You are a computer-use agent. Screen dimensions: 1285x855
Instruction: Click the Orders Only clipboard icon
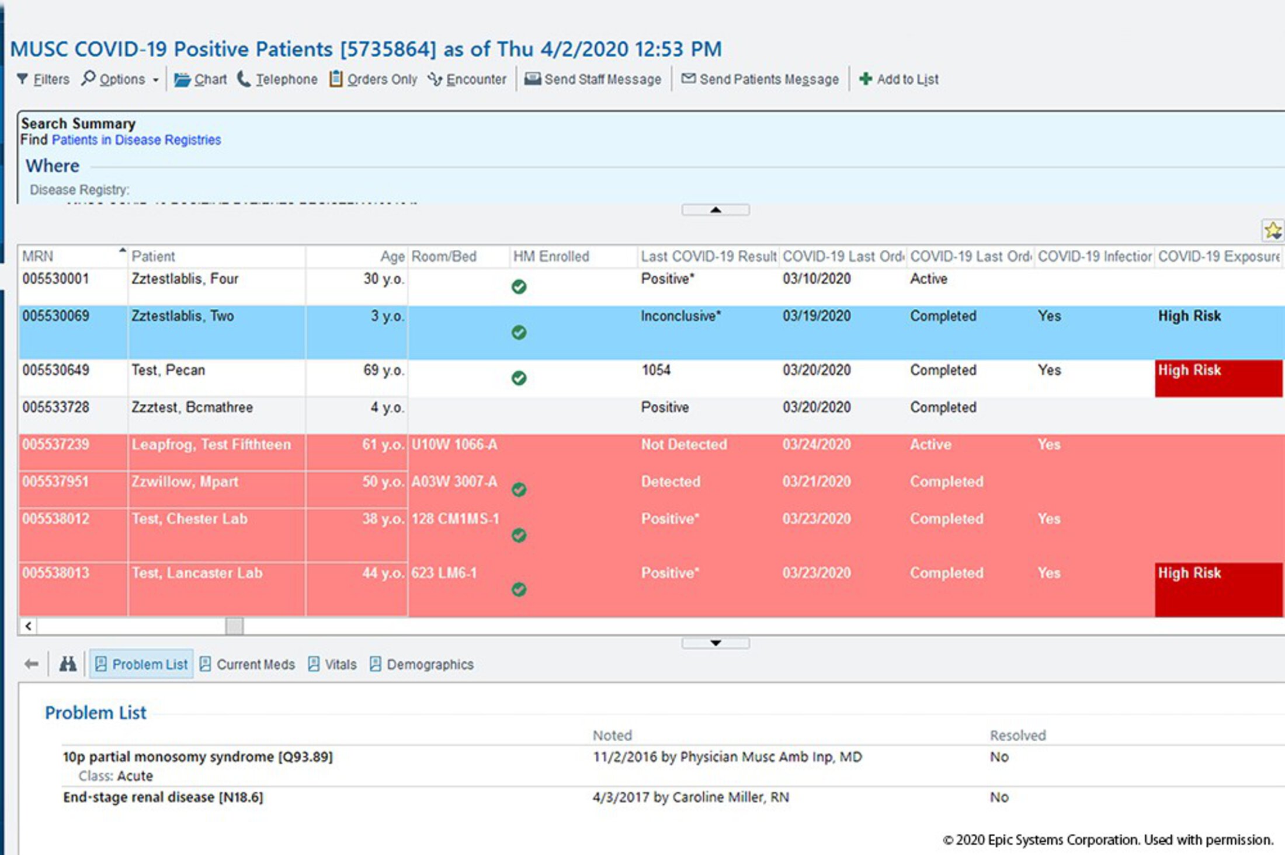coord(336,79)
